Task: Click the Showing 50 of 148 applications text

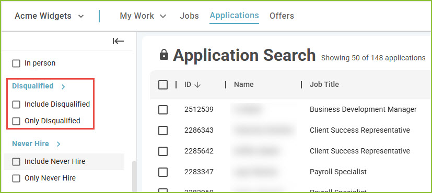Action: [373, 58]
